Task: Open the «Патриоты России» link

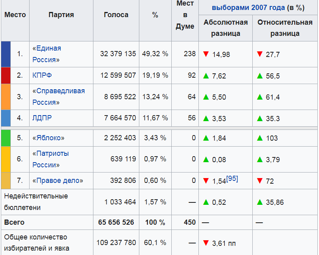Action: pyautogui.click(x=50, y=159)
